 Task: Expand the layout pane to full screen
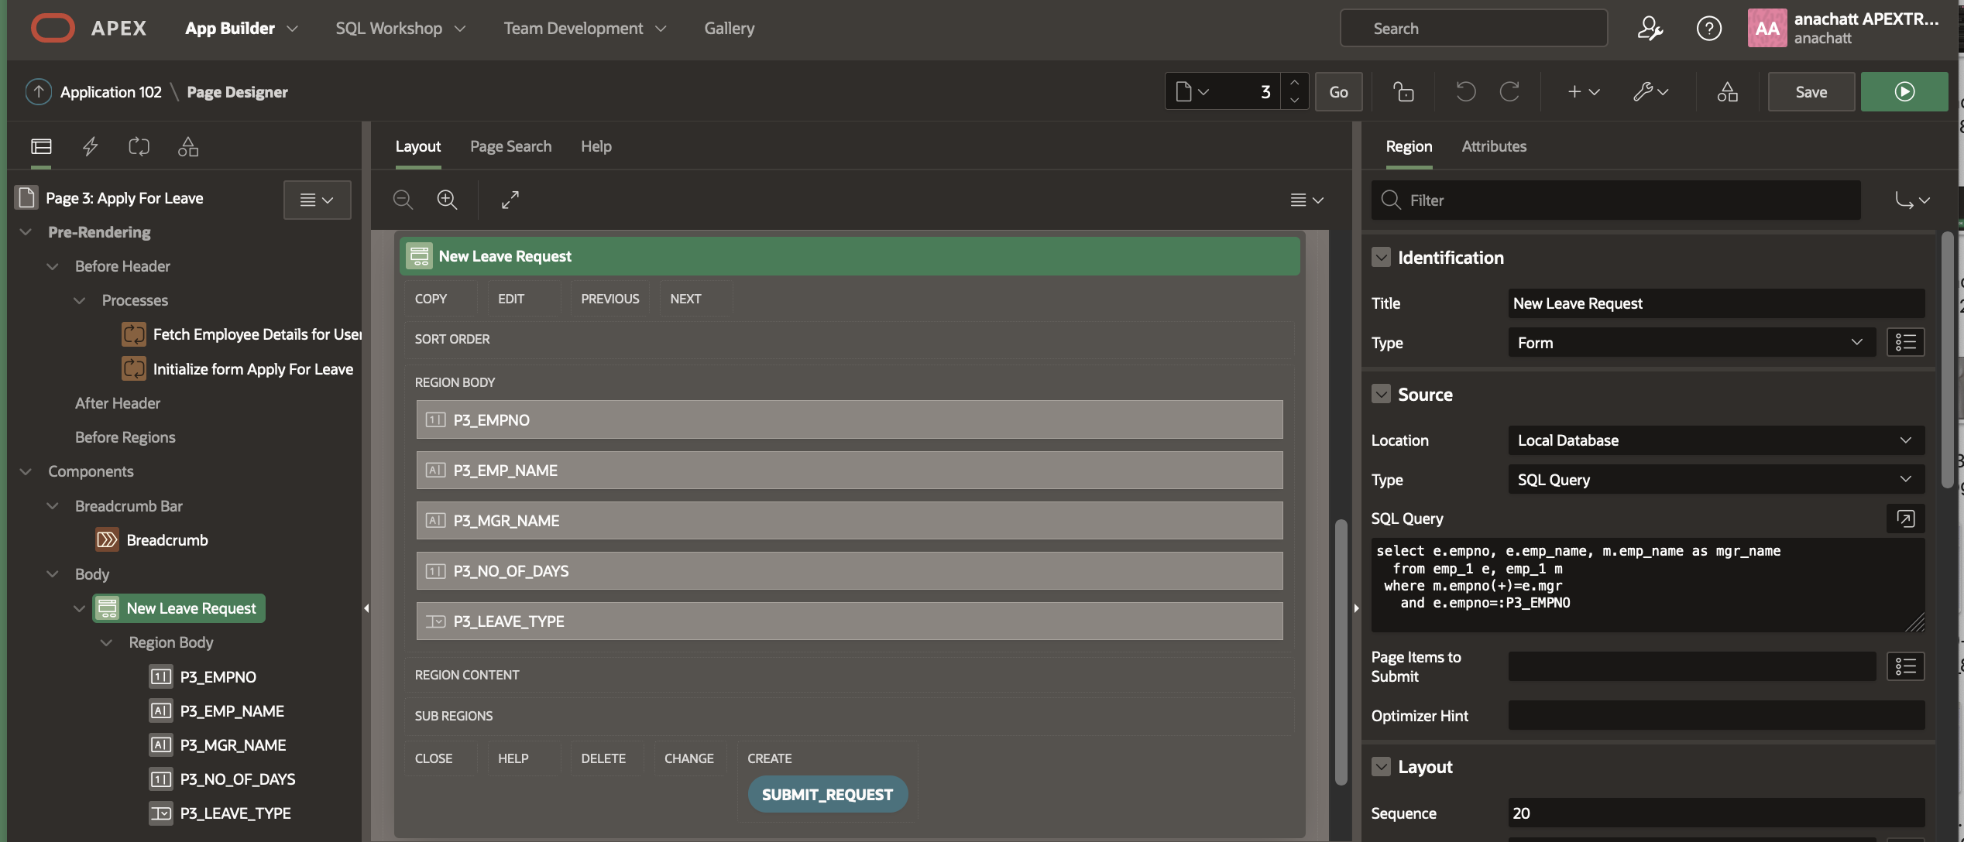(510, 200)
